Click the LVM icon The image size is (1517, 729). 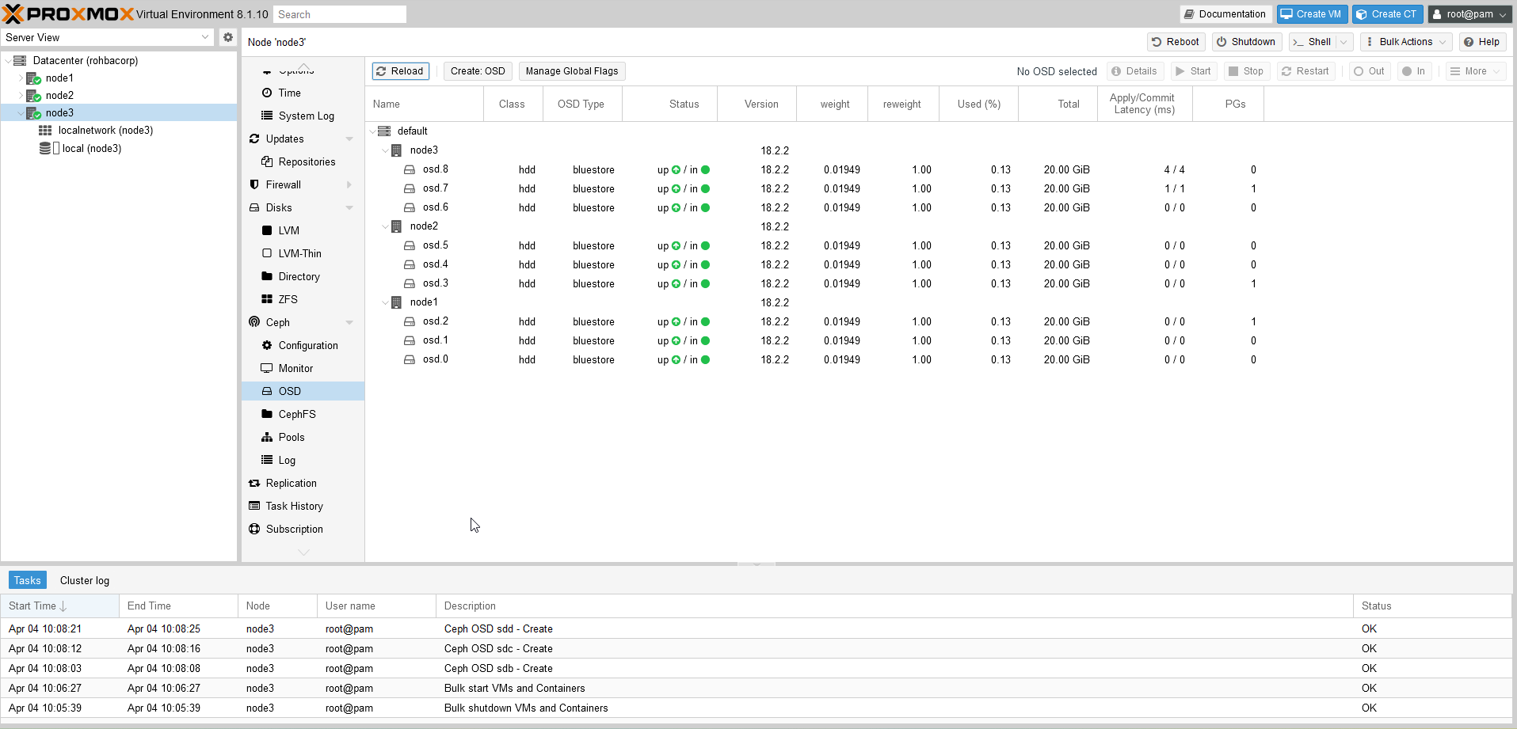pos(267,230)
